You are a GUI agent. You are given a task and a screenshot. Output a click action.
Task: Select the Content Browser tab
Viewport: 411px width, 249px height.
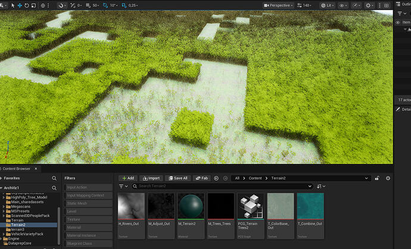coord(16,169)
